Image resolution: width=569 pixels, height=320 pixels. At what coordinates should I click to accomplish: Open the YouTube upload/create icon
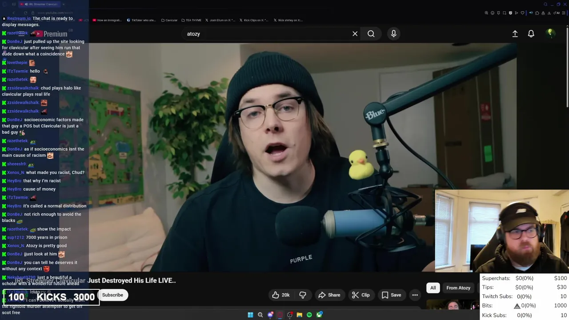(x=515, y=34)
